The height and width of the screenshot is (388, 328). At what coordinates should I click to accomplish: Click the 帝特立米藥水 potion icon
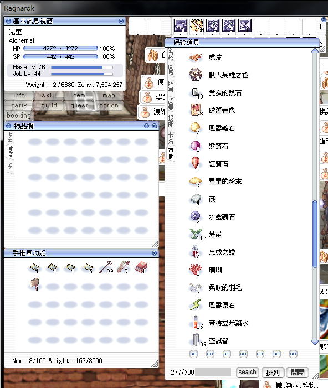tap(197, 323)
